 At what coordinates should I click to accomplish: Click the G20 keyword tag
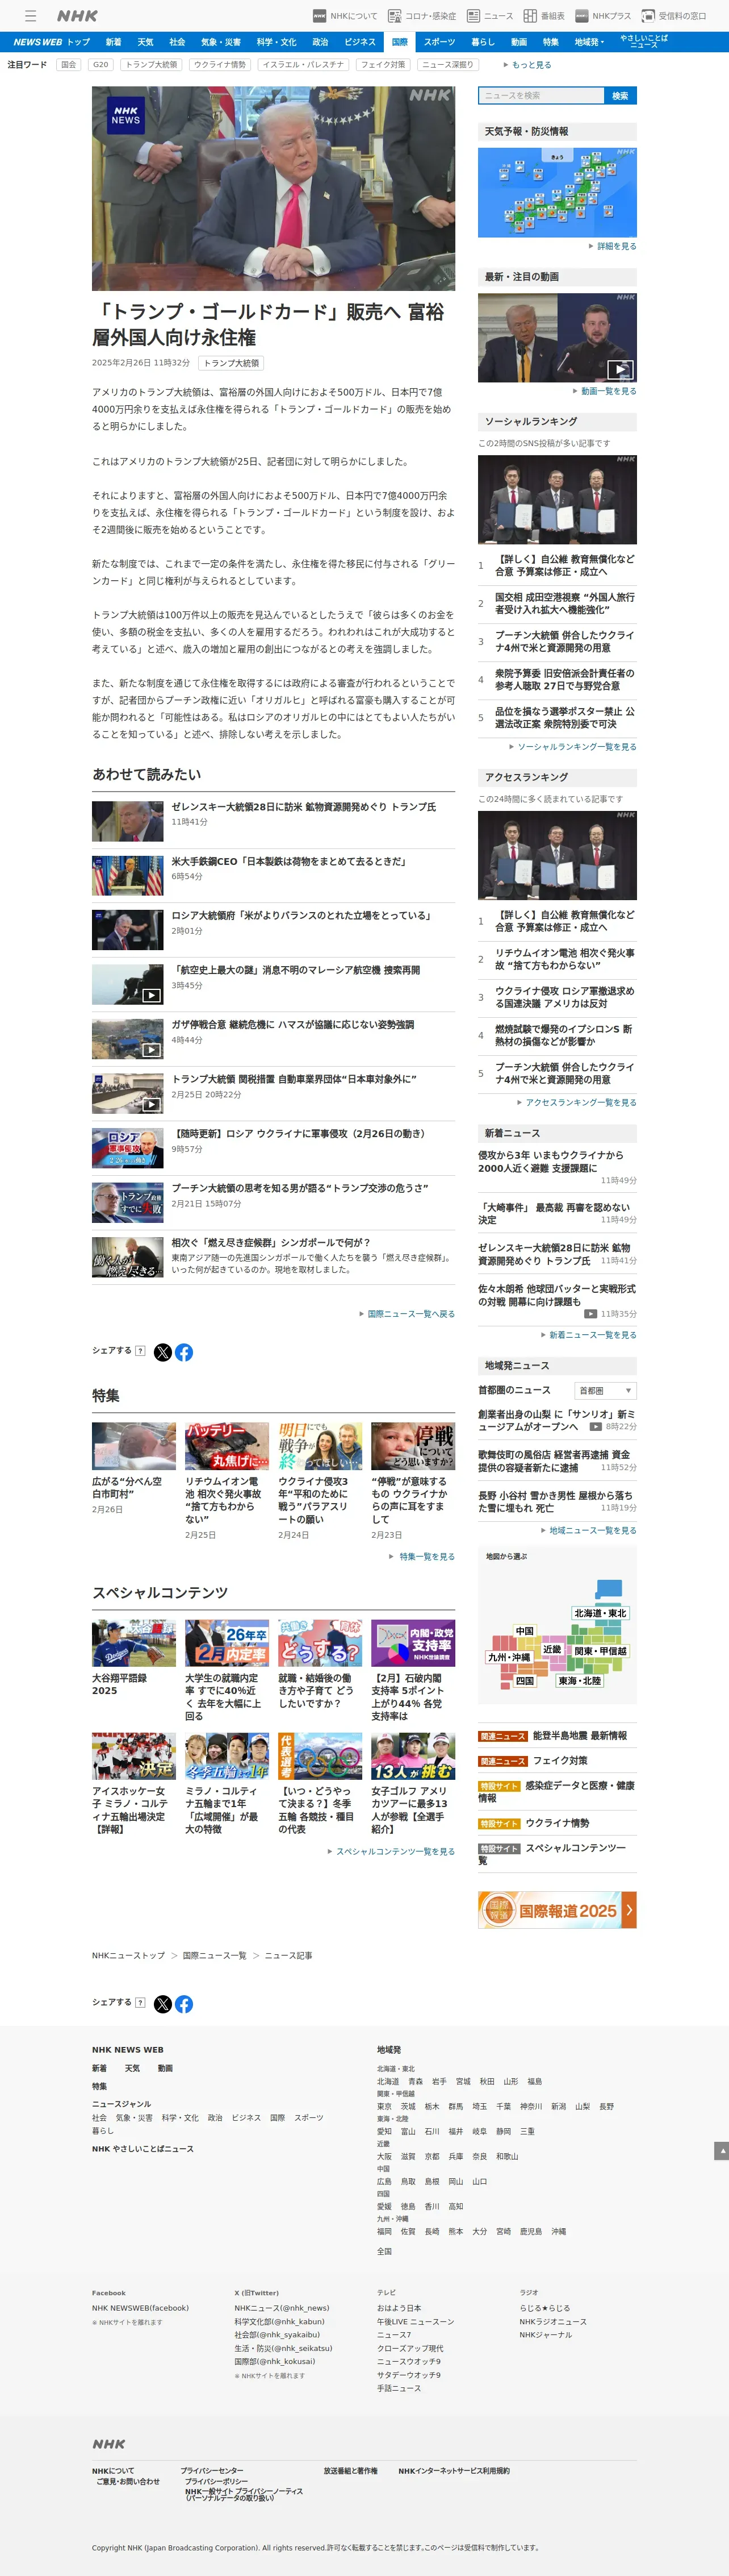coord(101,65)
